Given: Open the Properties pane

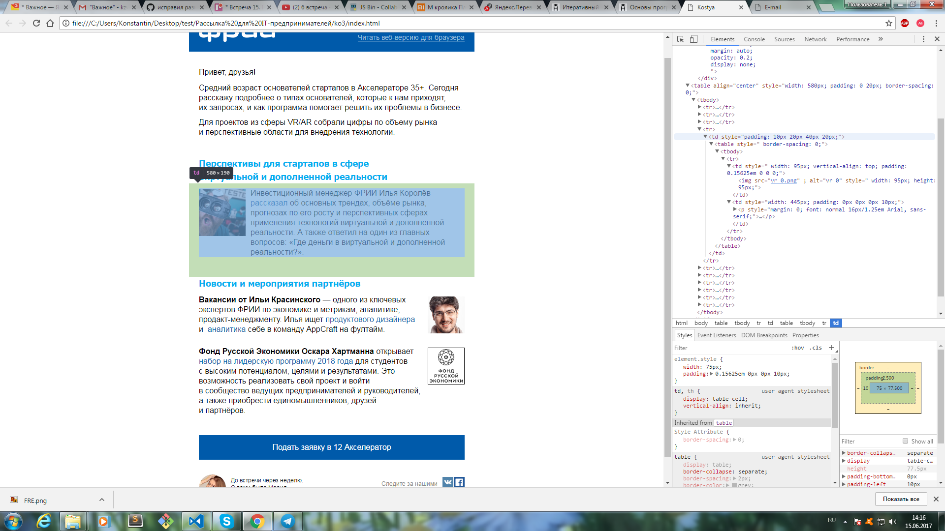Looking at the screenshot, I should pyautogui.click(x=805, y=335).
